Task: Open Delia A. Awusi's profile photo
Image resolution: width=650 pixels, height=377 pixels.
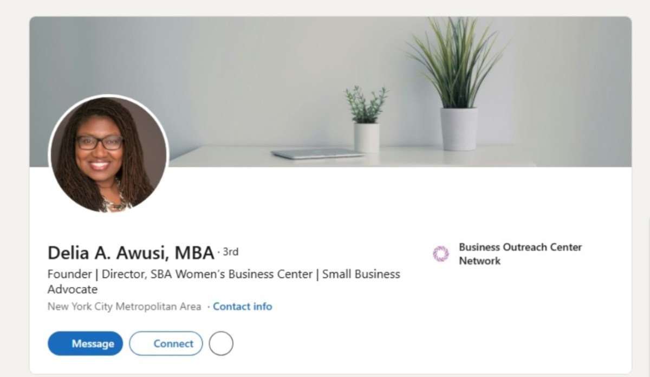Action: pyautogui.click(x=108, y=154)
